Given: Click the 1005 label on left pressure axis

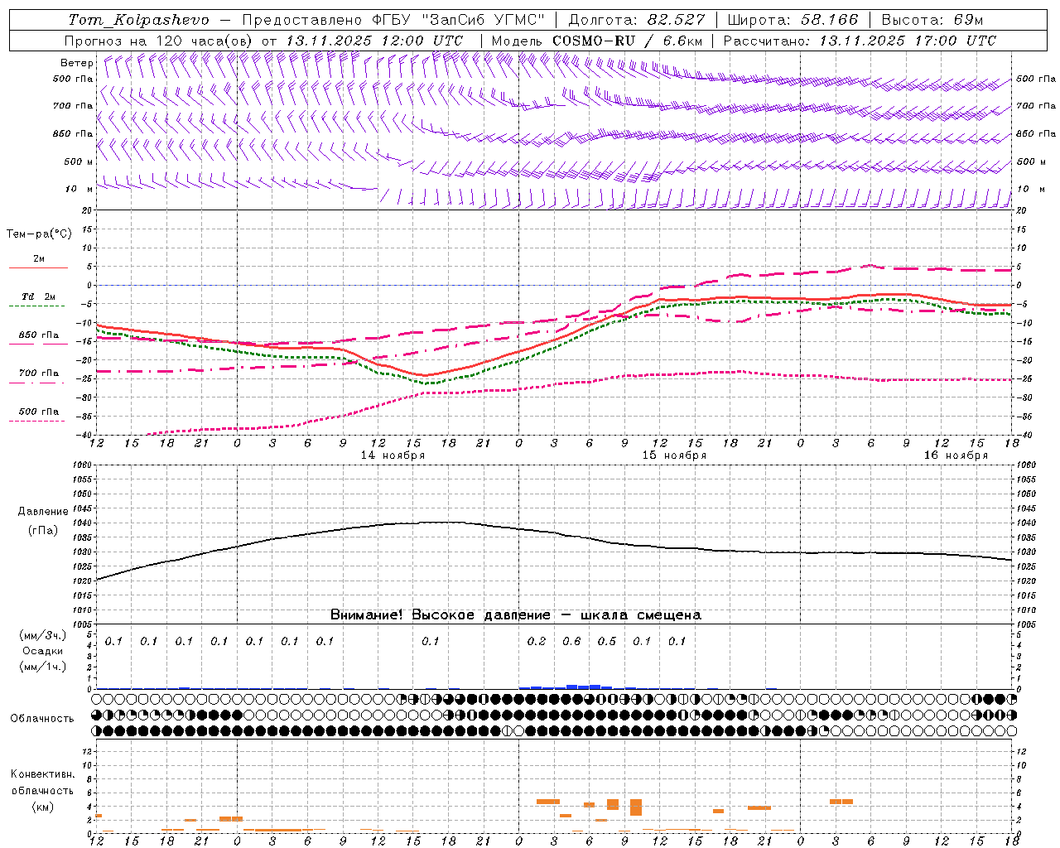Looking at the screenshot, I should [83, 624].
